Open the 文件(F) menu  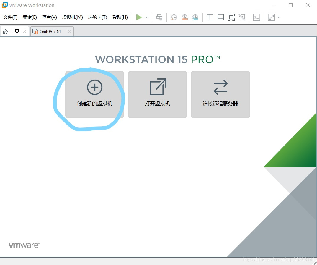[x=10, y=17]
